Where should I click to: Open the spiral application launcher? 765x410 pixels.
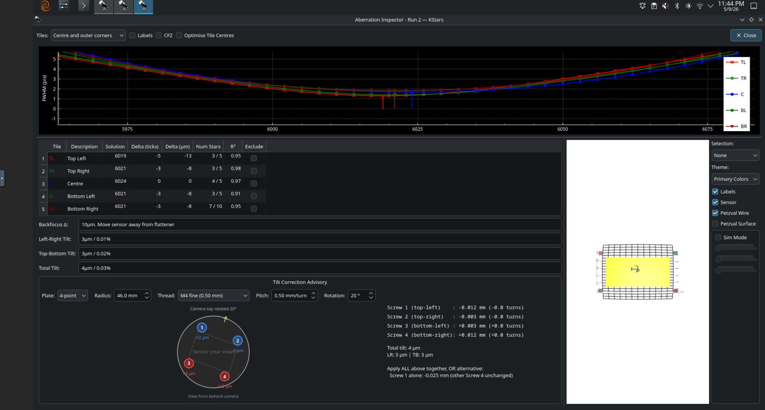[45, 6]
